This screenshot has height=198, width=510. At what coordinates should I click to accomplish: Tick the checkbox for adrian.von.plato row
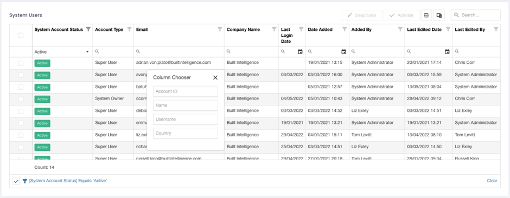pyautogui.click(x=21, y=63)
